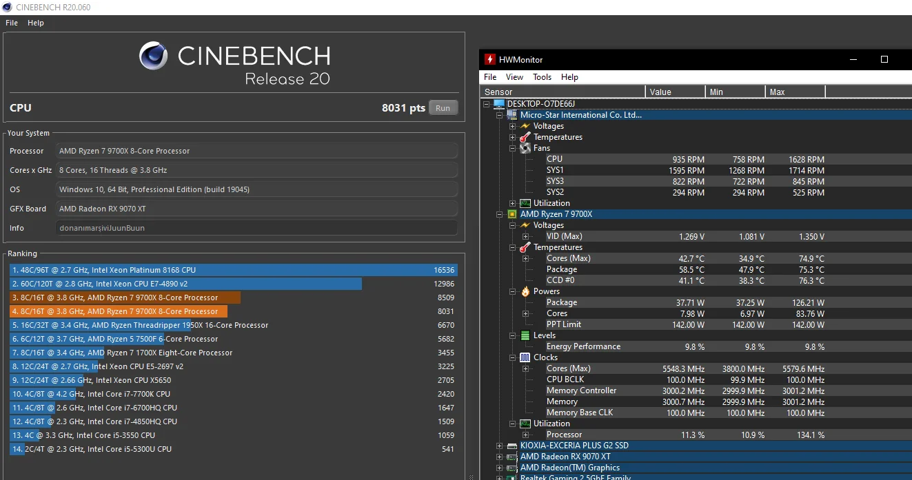
Task: Collapse the Micro-Star International node
Action: click(x=500, y=115)
